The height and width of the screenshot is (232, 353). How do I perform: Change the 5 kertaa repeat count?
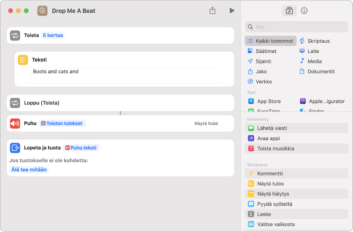[53, 35]
